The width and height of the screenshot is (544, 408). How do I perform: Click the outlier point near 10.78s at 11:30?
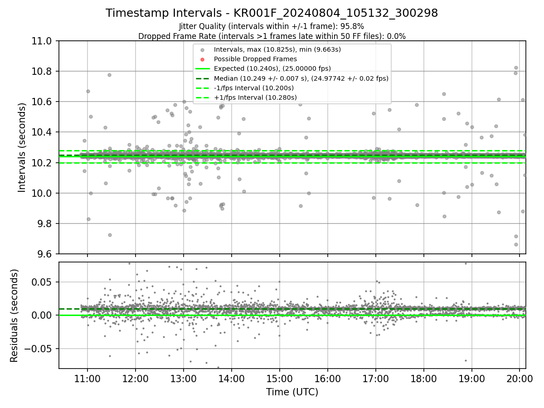pos(109,75)
